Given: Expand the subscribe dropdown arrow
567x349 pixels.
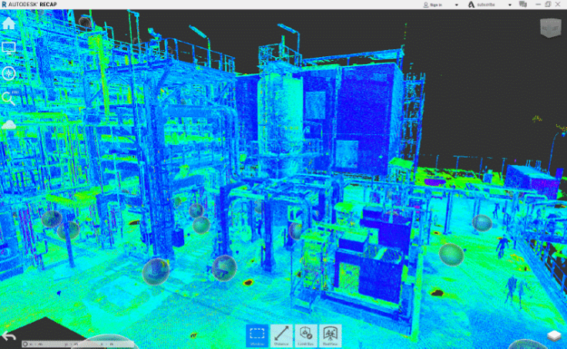Looking at the screenshot, I should pos(510,5).
